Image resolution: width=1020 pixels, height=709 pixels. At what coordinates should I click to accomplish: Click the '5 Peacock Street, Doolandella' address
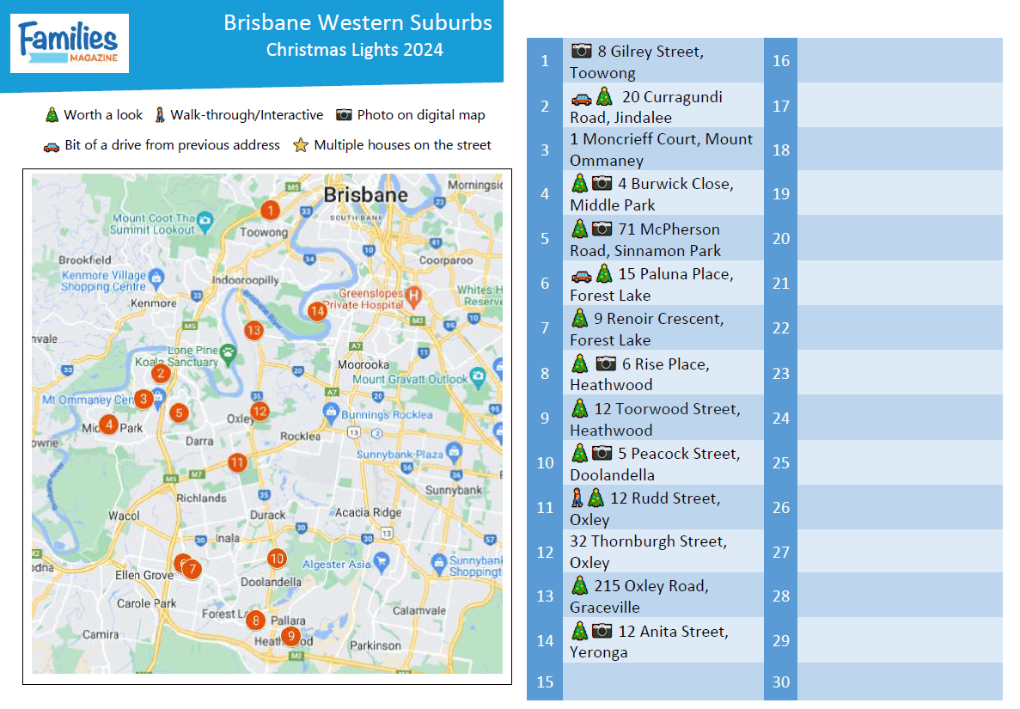(655, 464)
